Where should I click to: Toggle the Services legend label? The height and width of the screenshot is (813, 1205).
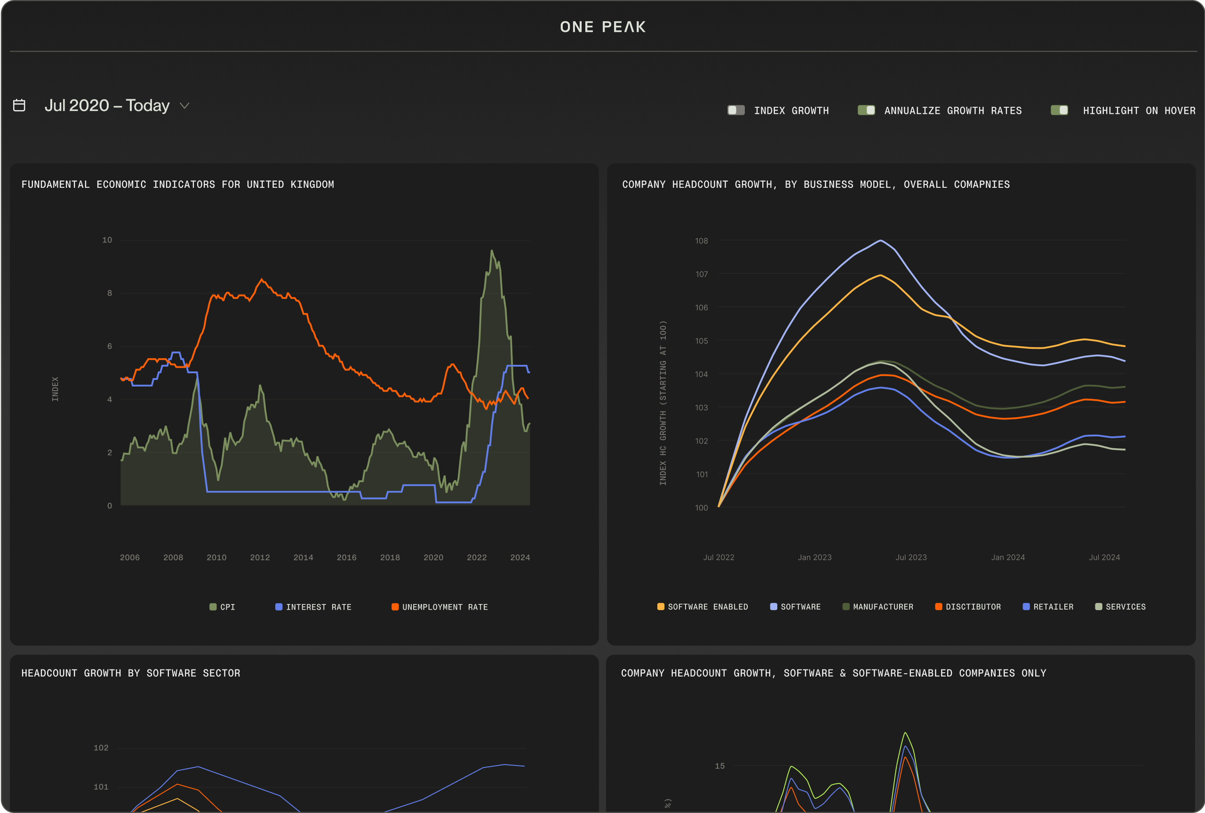pyautogui.click(x=1126, y=607)
